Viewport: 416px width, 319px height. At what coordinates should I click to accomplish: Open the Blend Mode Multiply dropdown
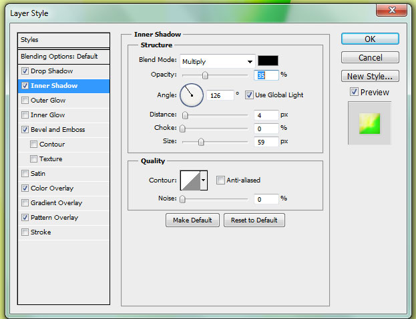217,61
